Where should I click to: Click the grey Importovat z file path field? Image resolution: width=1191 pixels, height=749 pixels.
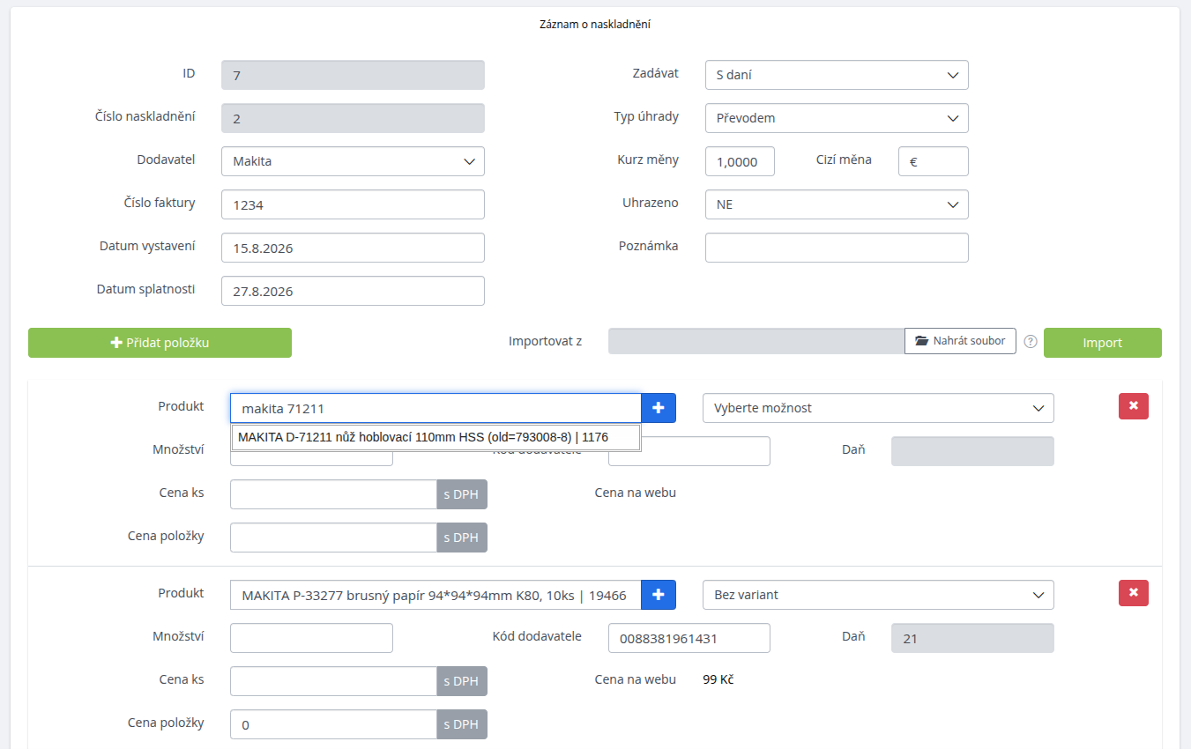click(756, 341)
